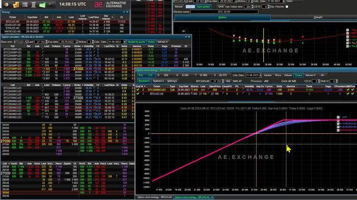The width and height of the screenshot is (357, 200).
Task: Click the pin icon in Strategy panel header
Action: 124,12
